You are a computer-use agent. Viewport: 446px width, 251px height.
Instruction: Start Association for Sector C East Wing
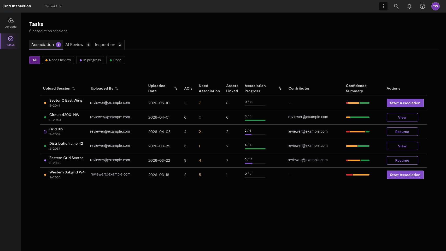click(405, 103)
